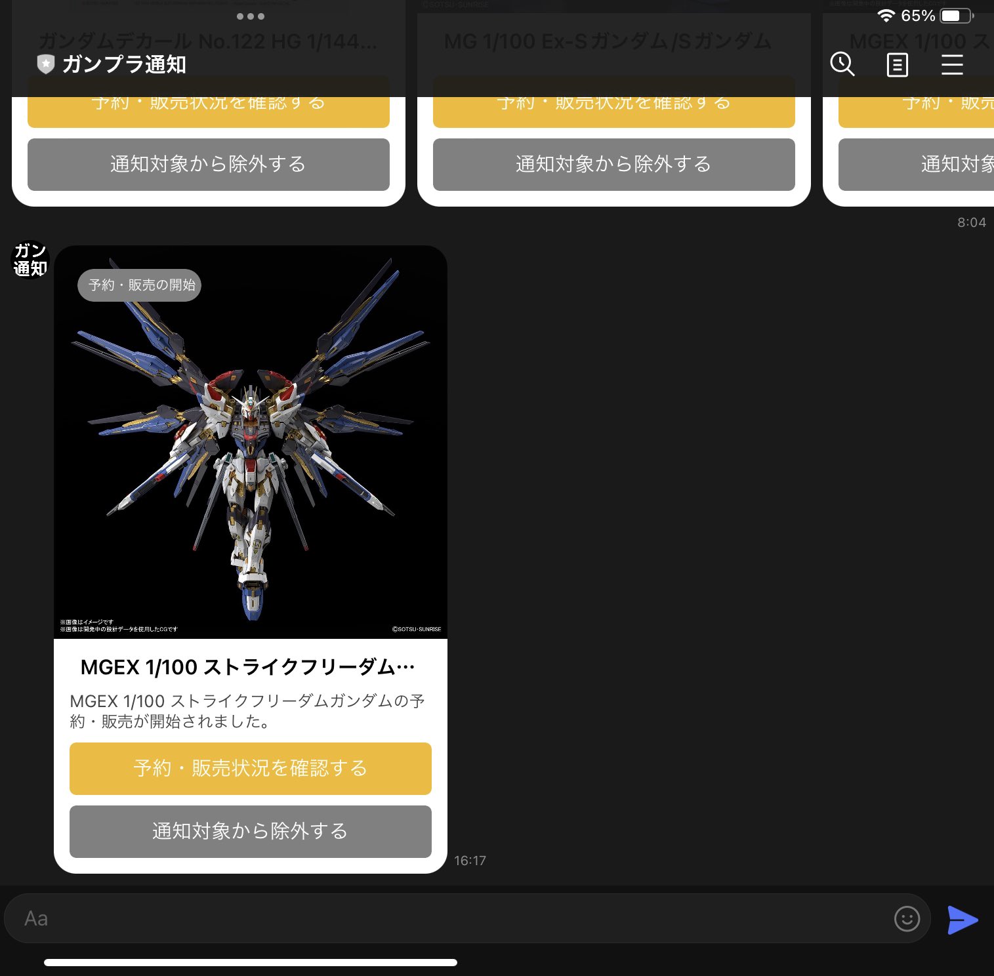Viewport: 994px width, 976px height.
Task: Tap the 16:17 message timestamp
Action: (470, 861)
